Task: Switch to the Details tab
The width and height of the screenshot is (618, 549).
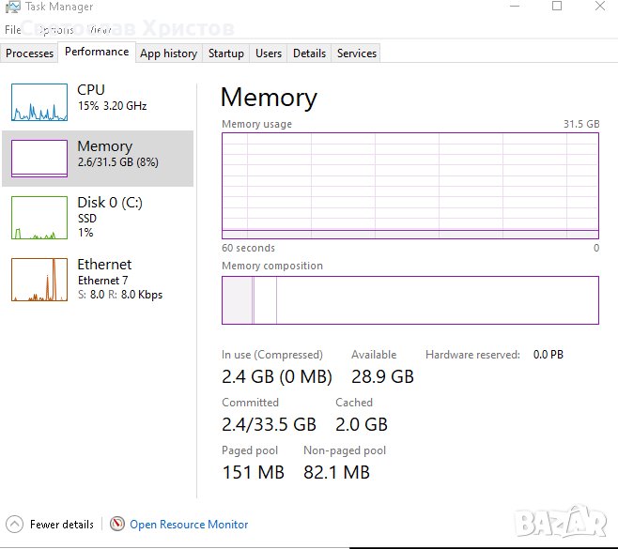Action: [309, 53]
